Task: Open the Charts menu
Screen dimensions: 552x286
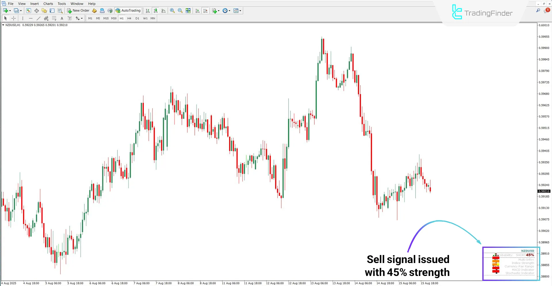Action: tap(48, 3)
